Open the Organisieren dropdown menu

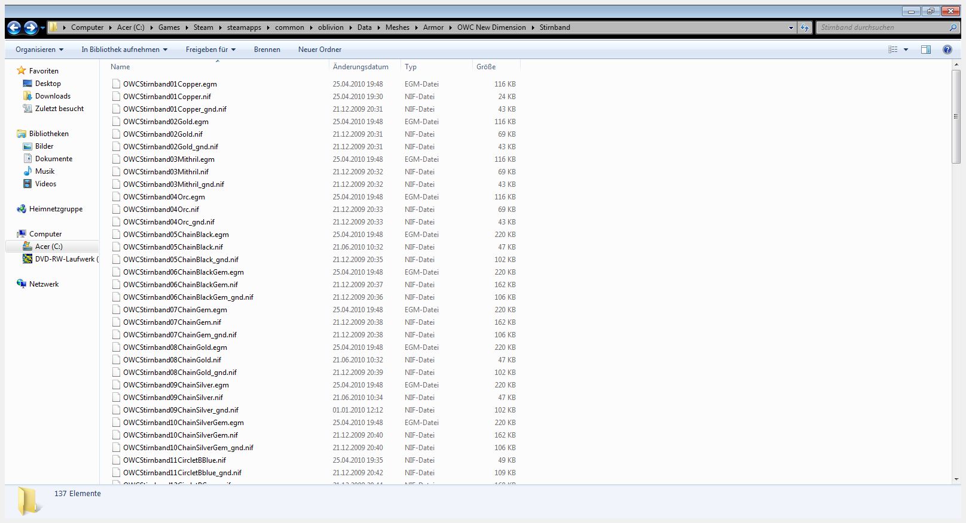(39, 50)
